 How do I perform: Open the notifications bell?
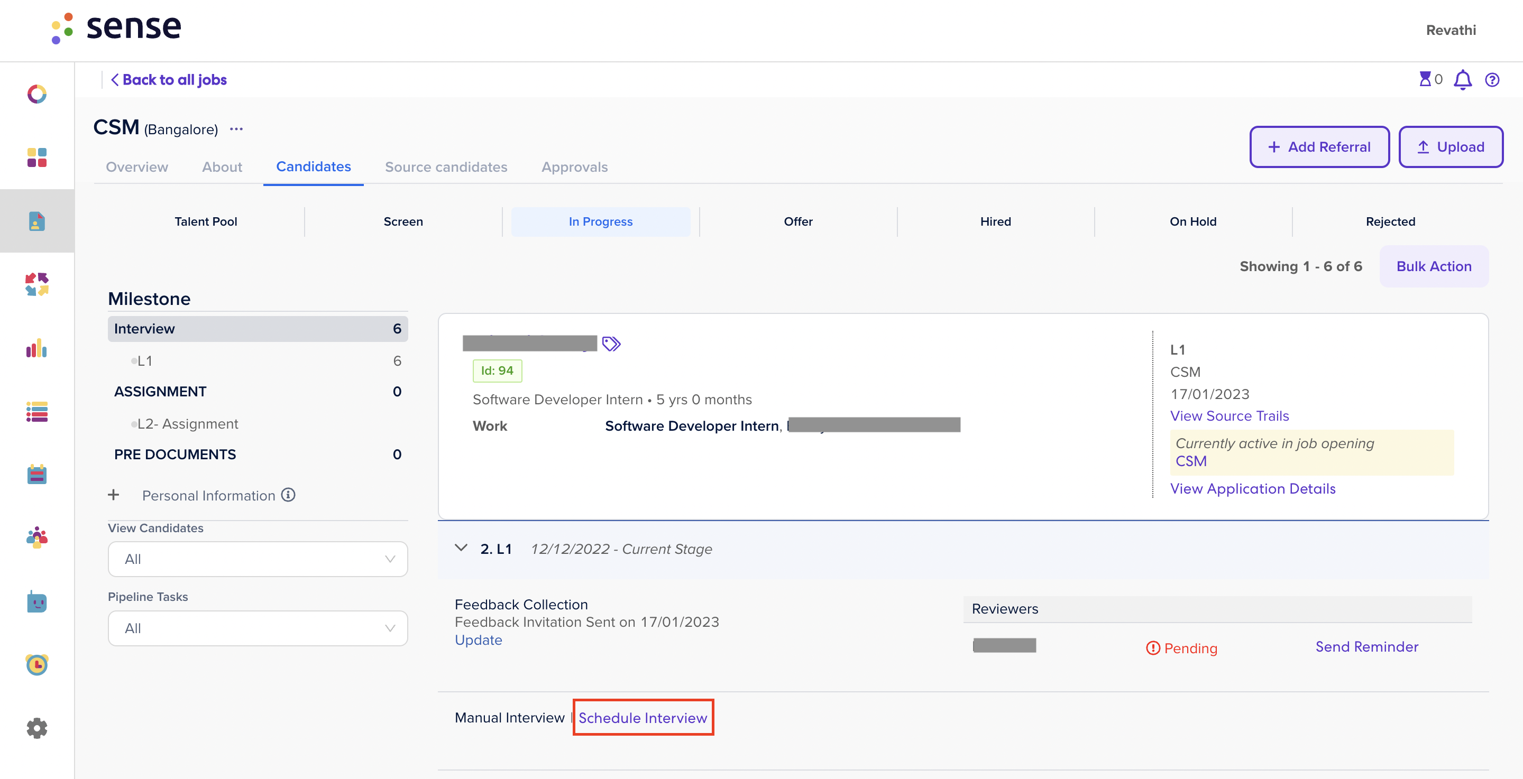(x=1463, y=80)
